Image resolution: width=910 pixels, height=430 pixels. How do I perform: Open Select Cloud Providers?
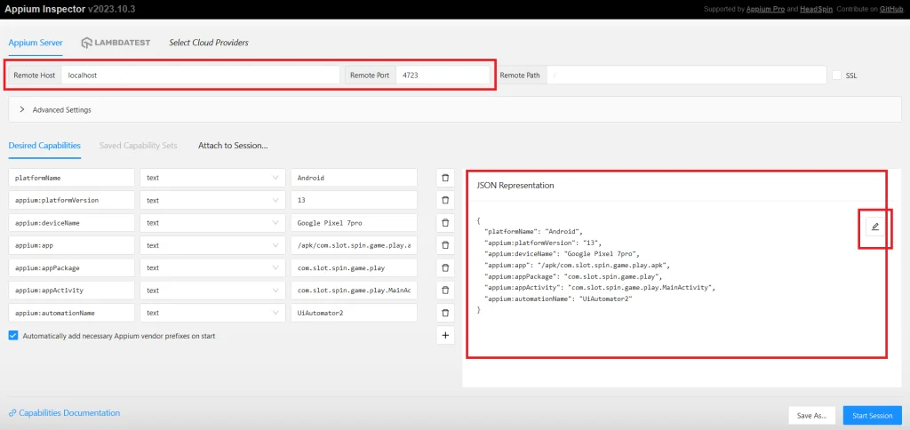[208, 43]
